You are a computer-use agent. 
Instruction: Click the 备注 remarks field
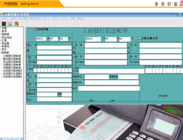point(109,88)
